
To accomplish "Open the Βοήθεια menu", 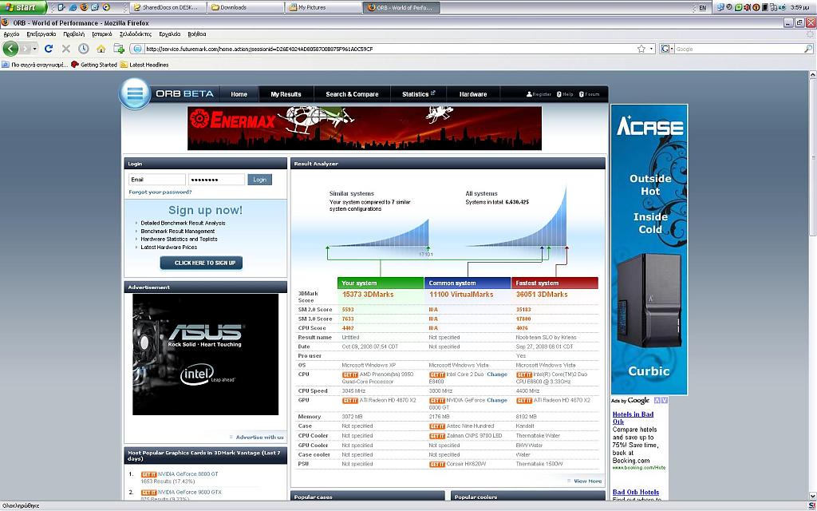I will tap(197, 34).
